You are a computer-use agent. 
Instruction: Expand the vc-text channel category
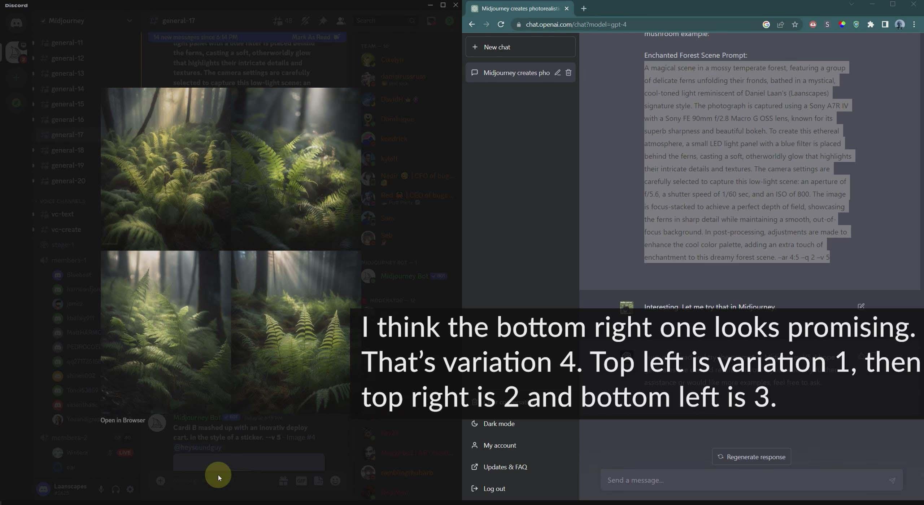click(x=33, y=213)
